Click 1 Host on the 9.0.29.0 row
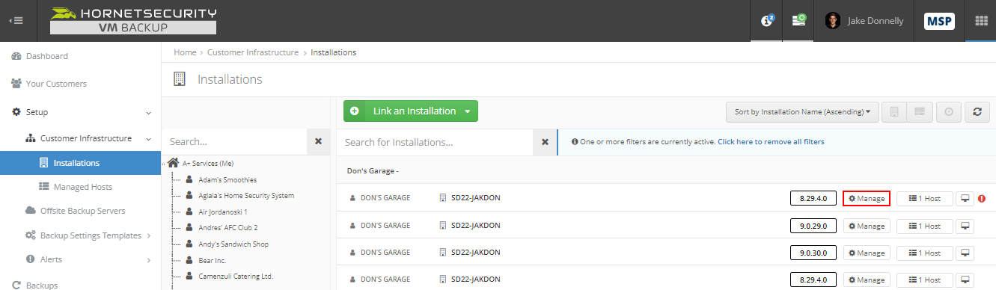The image size is (996, 290). [924, 226]
